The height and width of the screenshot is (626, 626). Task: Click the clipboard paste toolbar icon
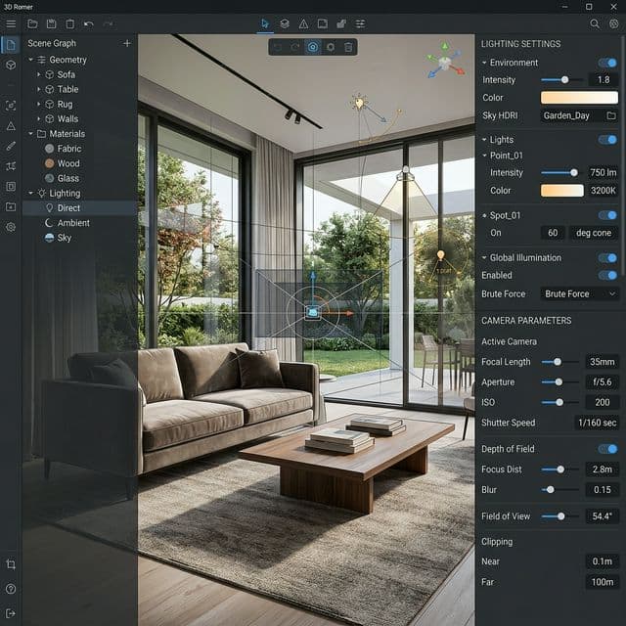coord(69,23)
